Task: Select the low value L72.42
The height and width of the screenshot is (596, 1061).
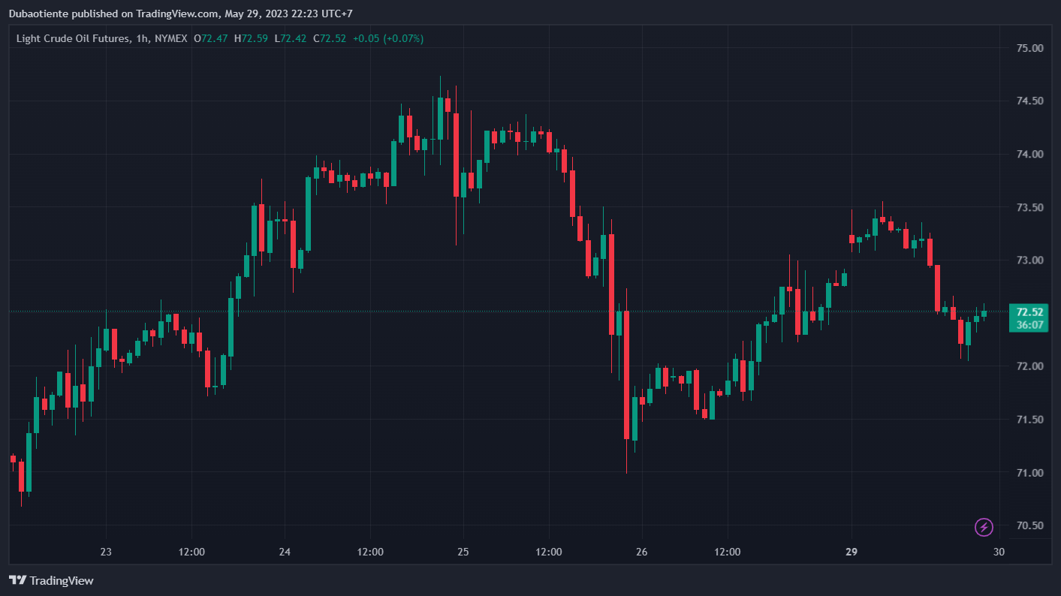Action: [x=291, y=38]
